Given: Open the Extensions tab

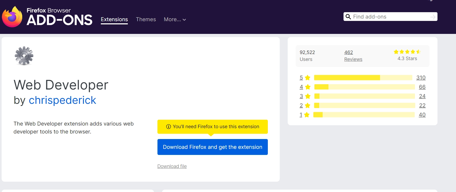Looking at the screenshot, I should click(x=114, y=19).
